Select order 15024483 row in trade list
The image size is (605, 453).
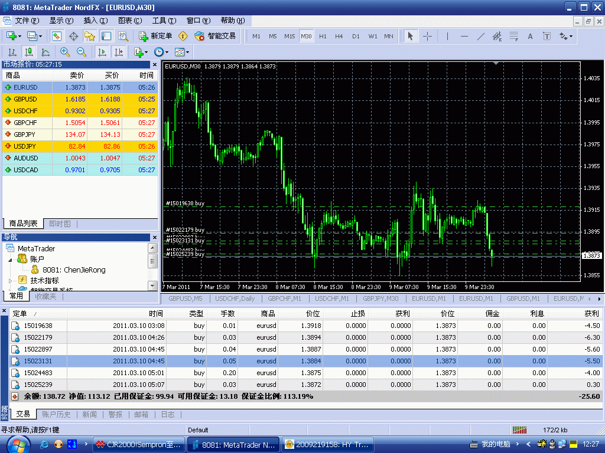pos(38,373)
